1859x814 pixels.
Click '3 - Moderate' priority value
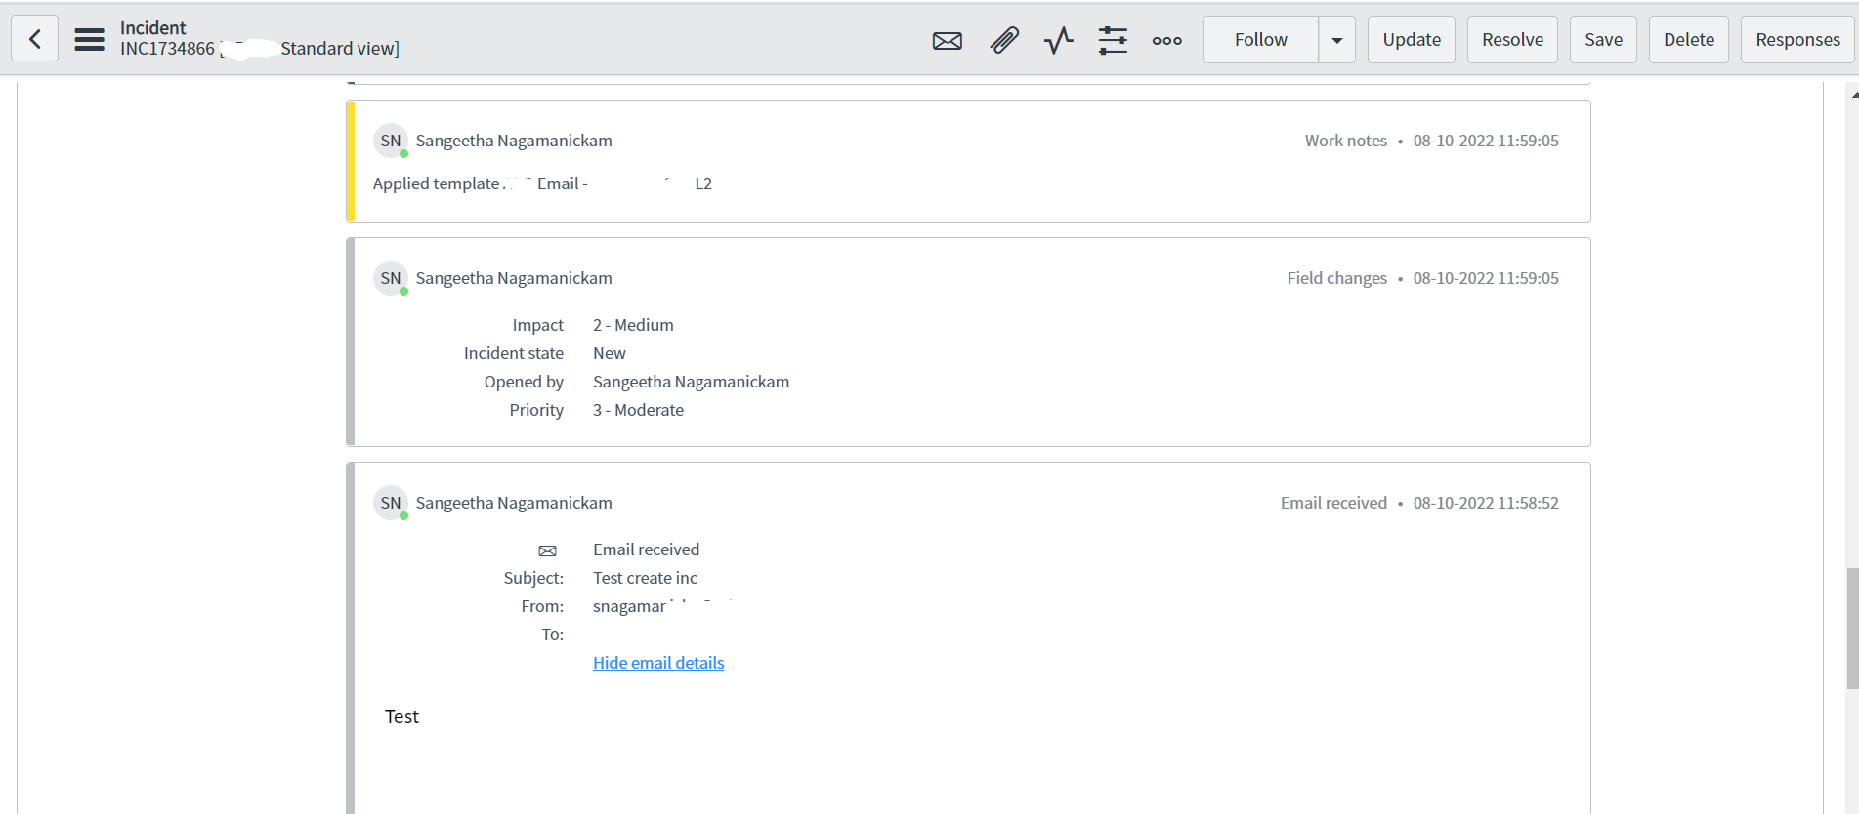[x=638, y=410]
